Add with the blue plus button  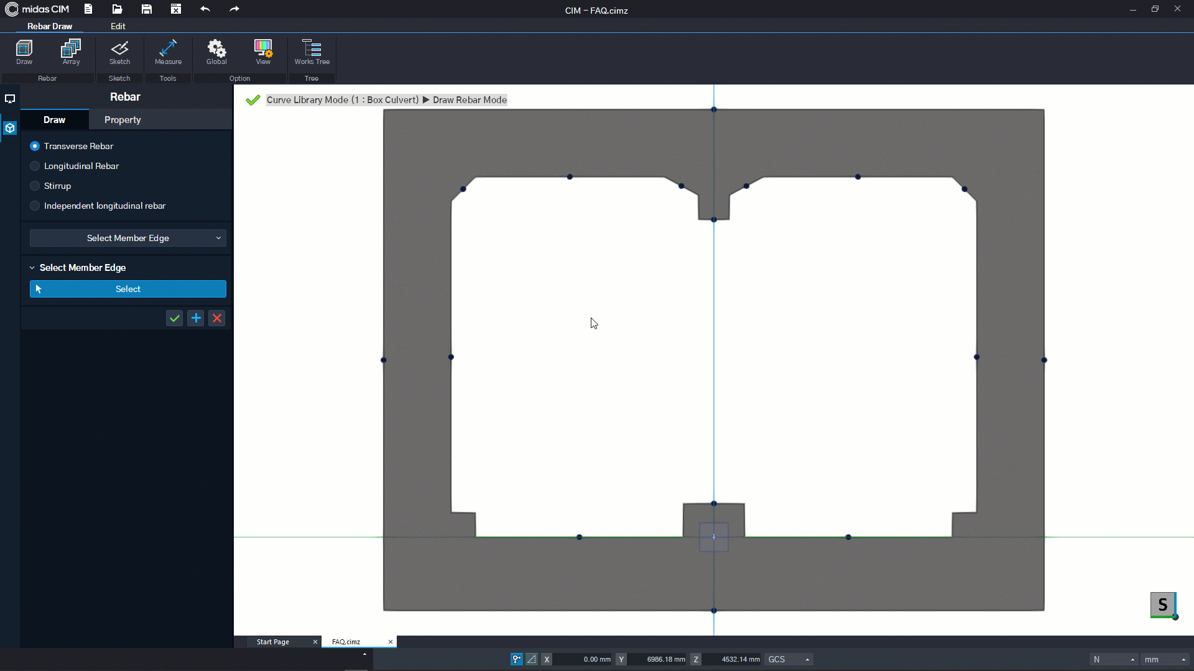[x=196, y=318]
